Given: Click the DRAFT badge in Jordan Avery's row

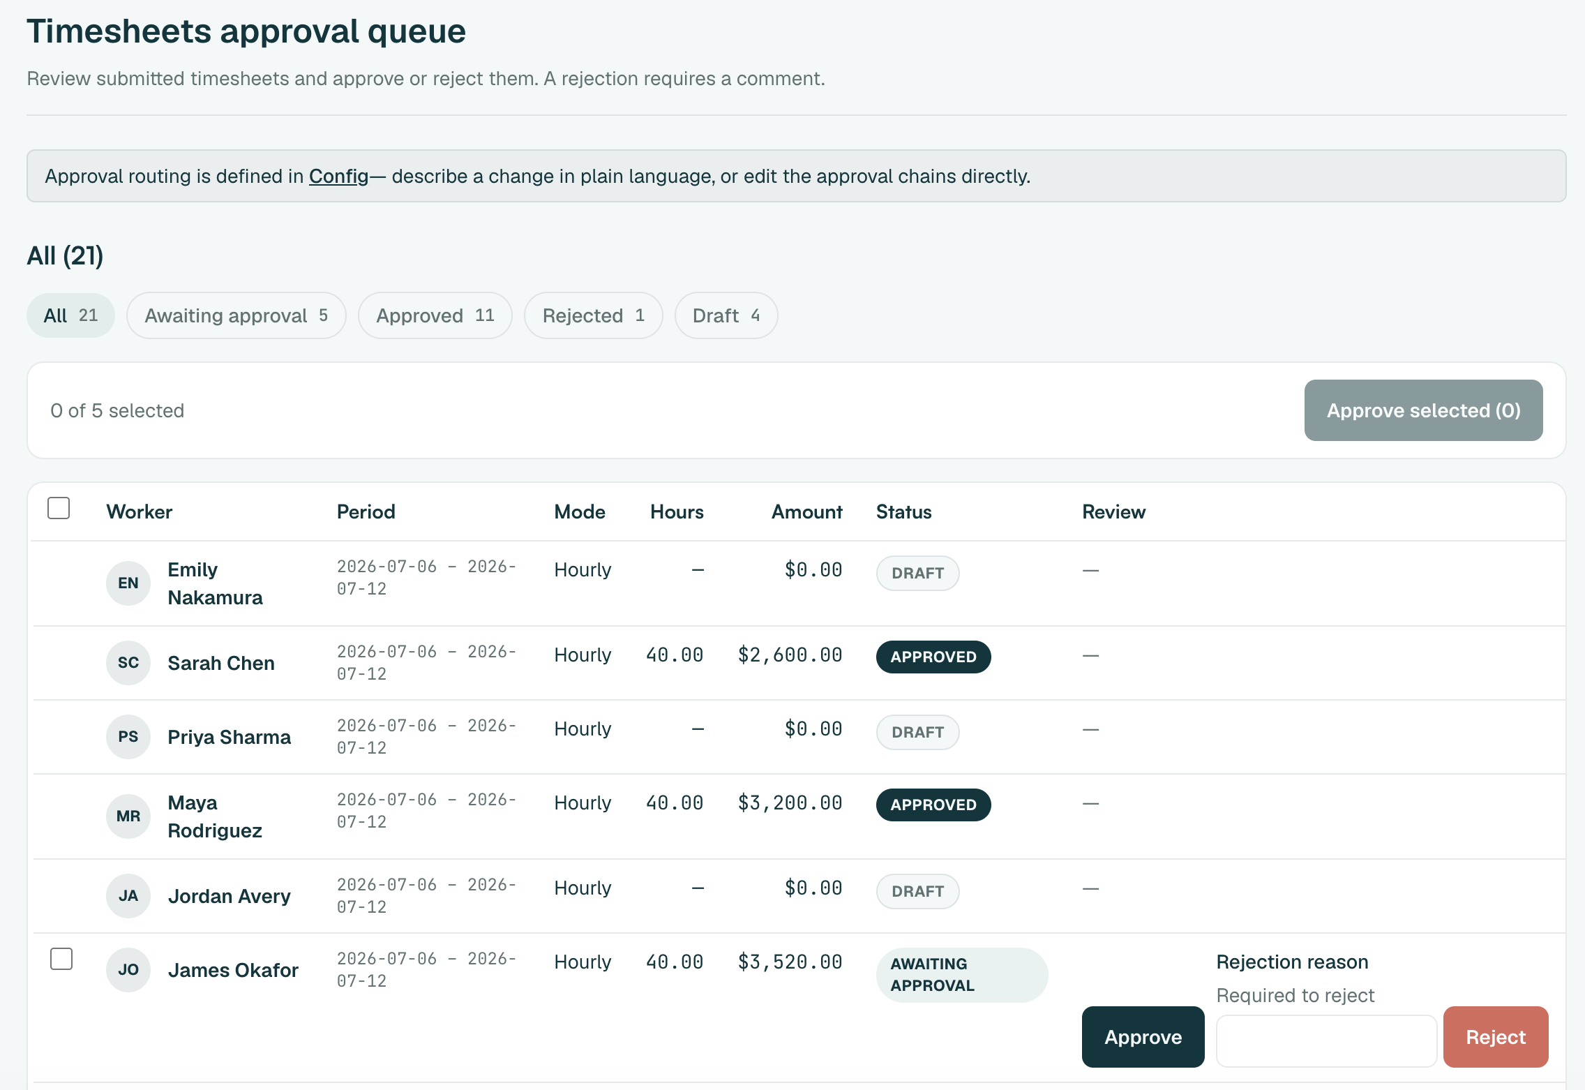Looking at the screenshot, I should tap(917, 891).
